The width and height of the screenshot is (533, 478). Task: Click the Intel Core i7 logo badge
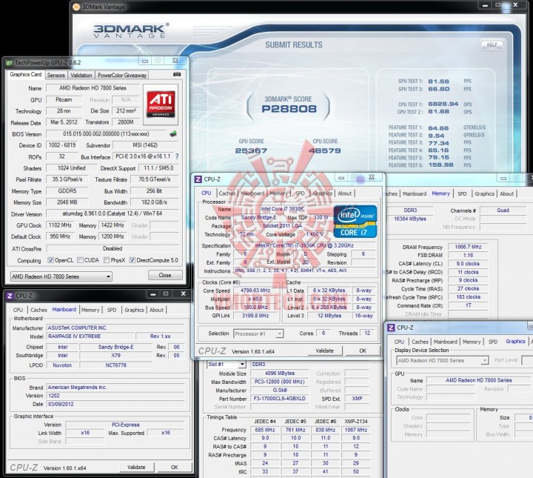(355, 221)
